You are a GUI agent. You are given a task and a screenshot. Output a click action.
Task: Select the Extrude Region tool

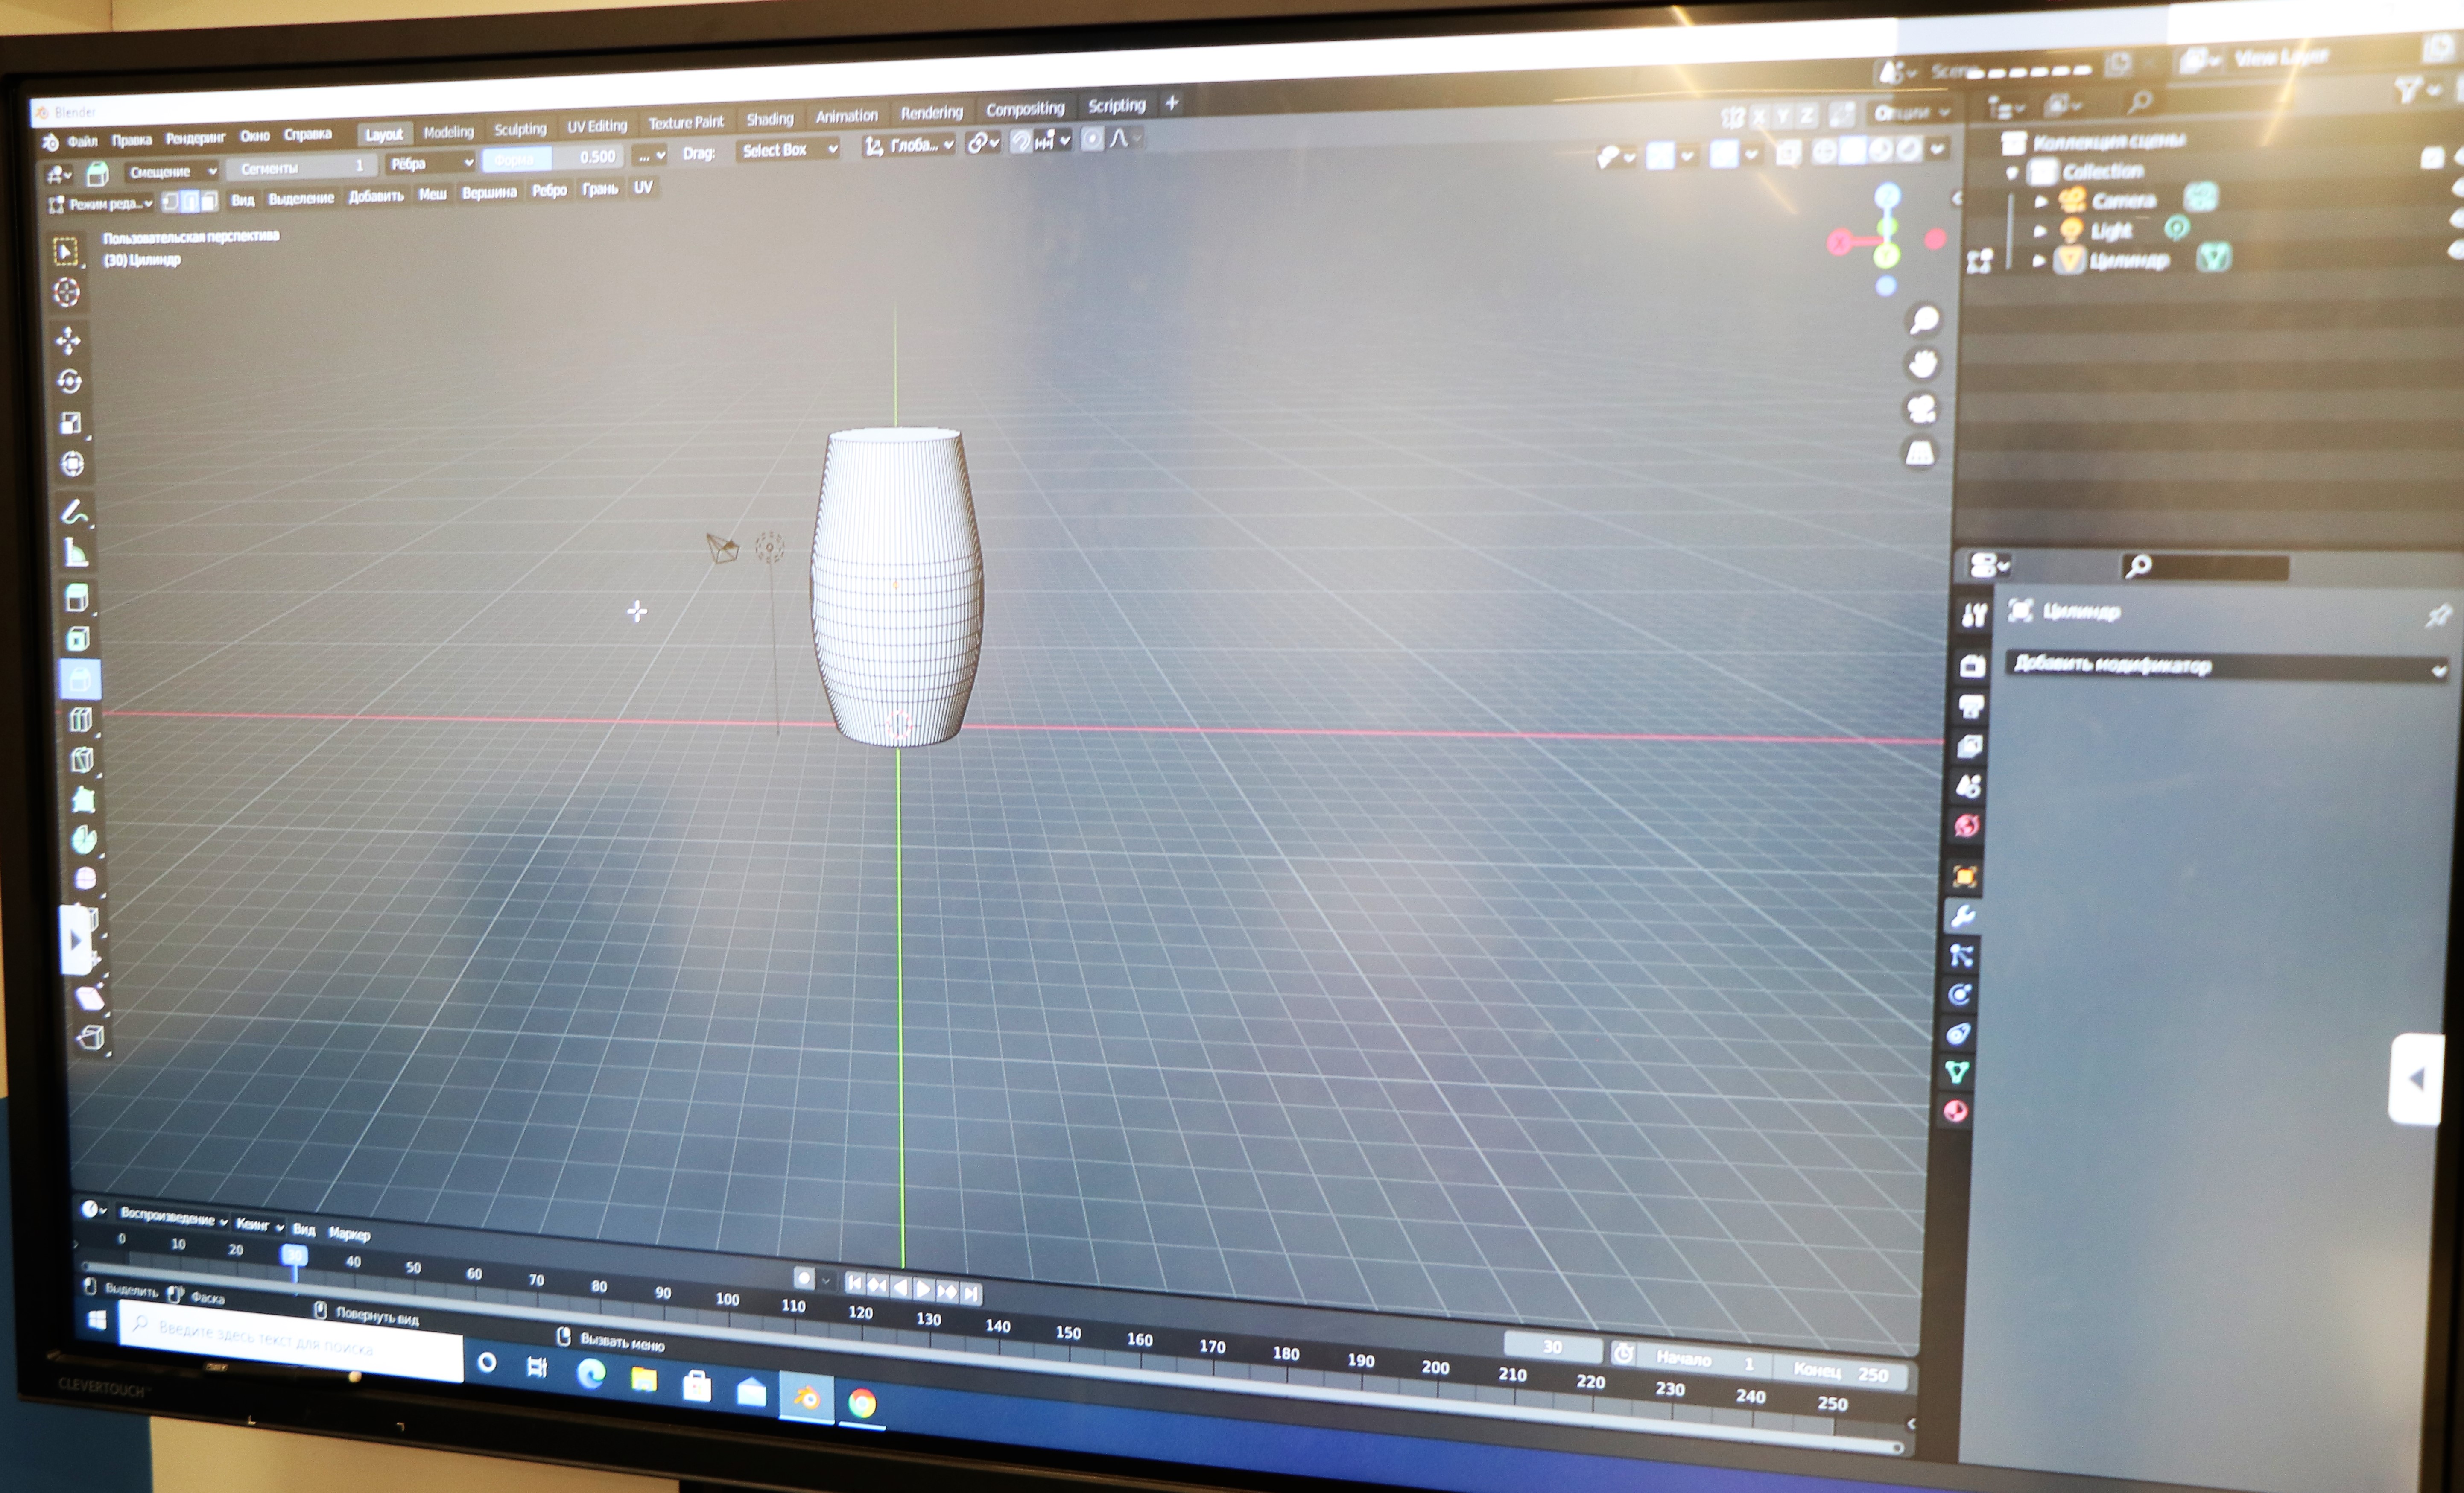coord(77,599)
